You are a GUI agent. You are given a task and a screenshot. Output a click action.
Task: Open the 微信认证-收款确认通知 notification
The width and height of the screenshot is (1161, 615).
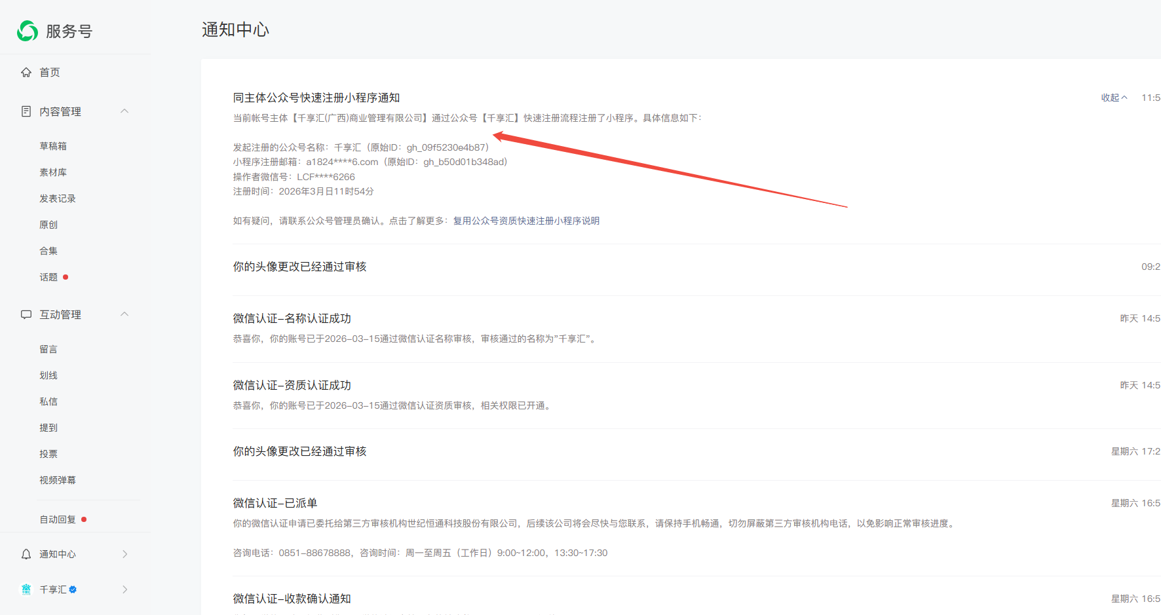tap(292, 599)
